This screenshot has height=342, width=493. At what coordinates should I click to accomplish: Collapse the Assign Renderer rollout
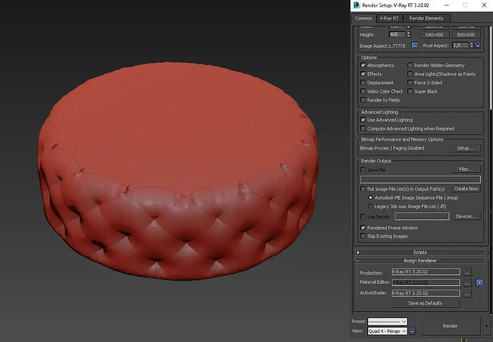(420, 260)
